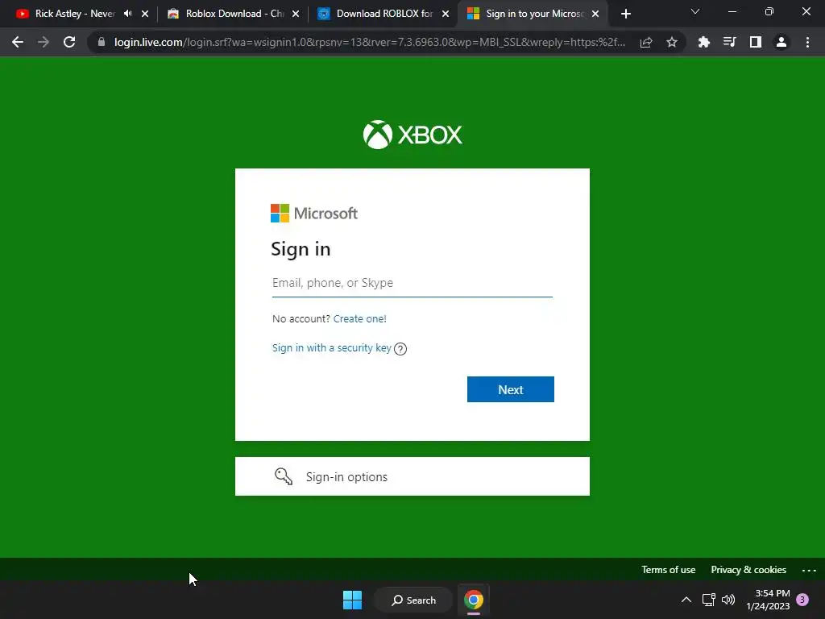Close the Roblox Download tab
The height and width of the screenshot is (619, 825).
click(296, 14)
